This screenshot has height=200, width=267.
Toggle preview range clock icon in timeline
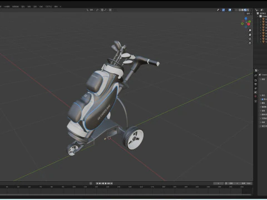tap(226, 183)
